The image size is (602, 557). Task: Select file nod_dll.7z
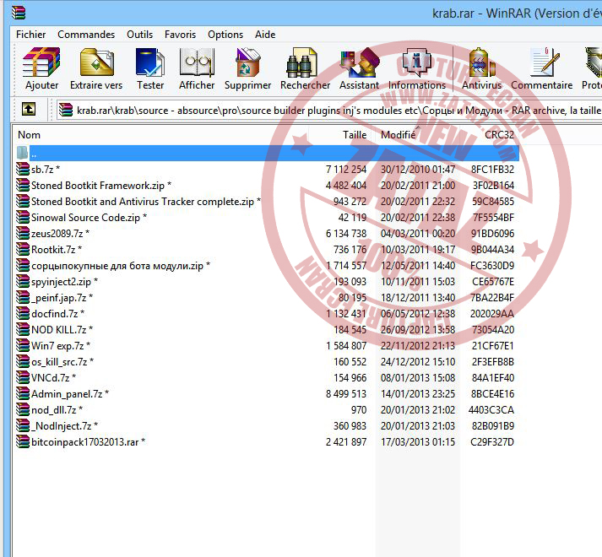point(54,409)
